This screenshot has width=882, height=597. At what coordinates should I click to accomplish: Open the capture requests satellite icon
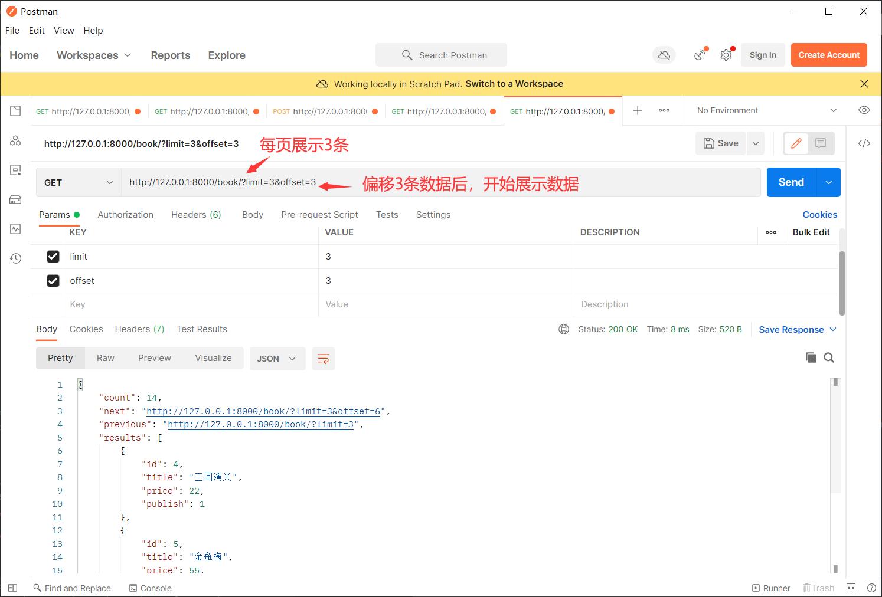(x=700, y=55)
